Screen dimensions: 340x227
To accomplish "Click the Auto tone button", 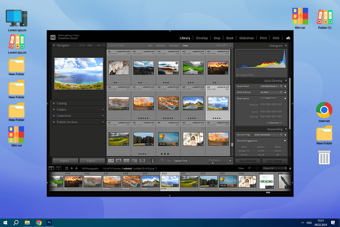I will (268, 98).
